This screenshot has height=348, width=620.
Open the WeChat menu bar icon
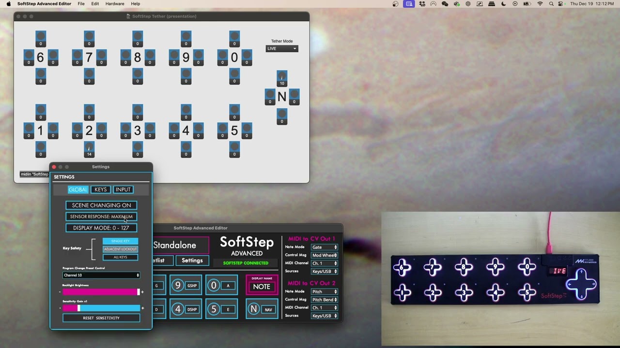(445, 4)
